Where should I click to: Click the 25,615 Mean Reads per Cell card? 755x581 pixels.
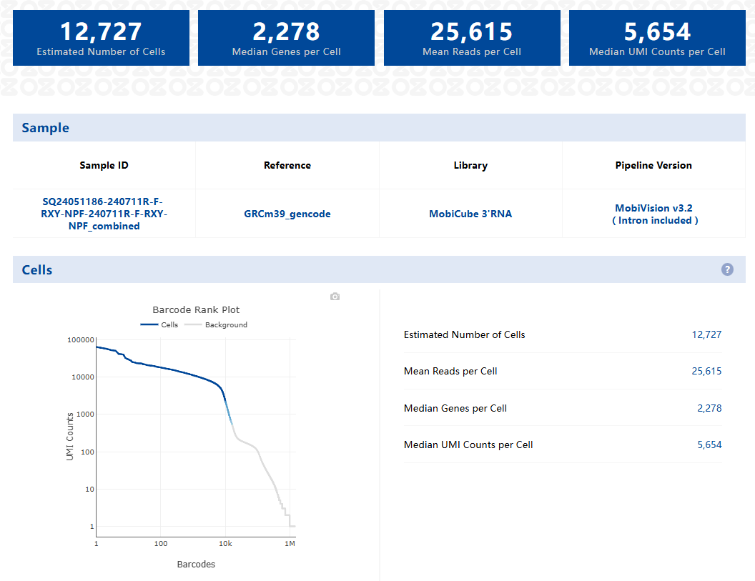click(472, 38)
